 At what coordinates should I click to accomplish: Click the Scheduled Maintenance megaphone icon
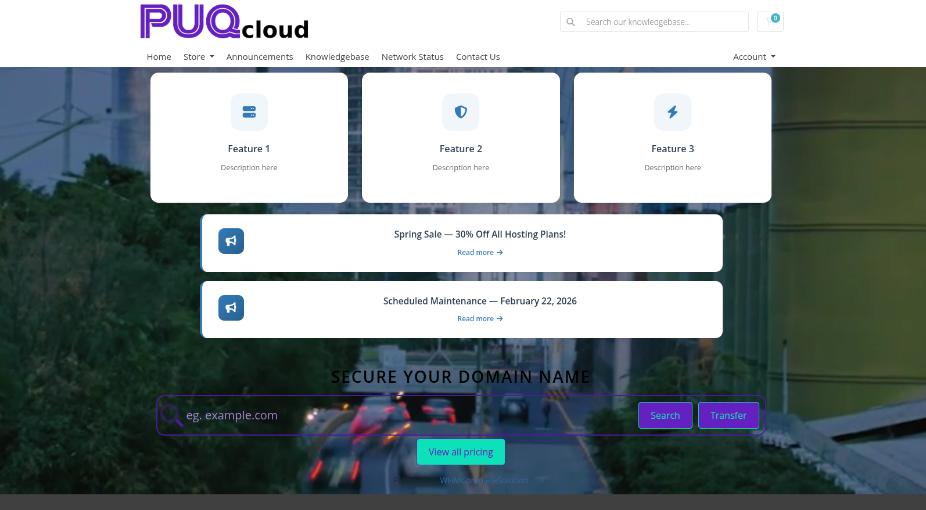tap(231, 308)
